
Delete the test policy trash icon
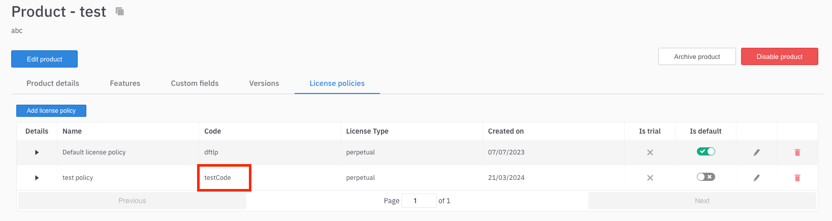point(797,178)
